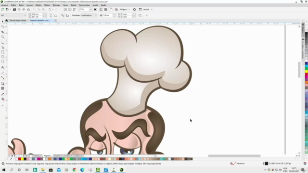The width and height of the screenshot is (308, 173).
Task: Toggle Show grid button
Action: (x=106, y=10)
